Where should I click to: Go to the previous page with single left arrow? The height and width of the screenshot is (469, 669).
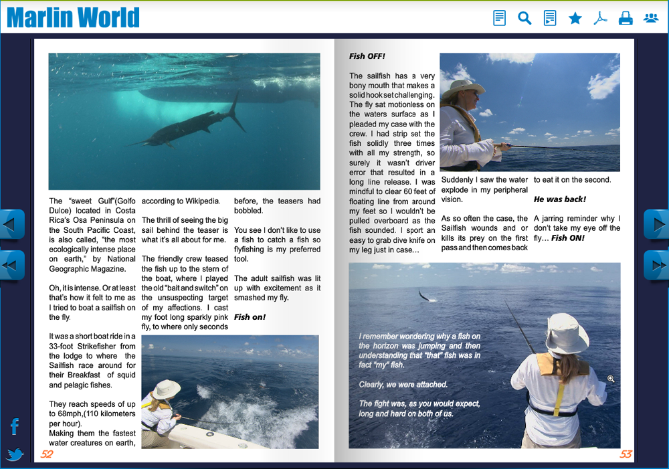tap(11, 225)
